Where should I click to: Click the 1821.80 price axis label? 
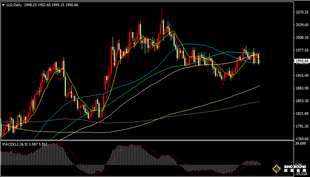coord(302,114)
